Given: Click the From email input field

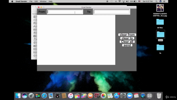Looking at the screenshot, I should pyautogui.click(x=65, y=12).
